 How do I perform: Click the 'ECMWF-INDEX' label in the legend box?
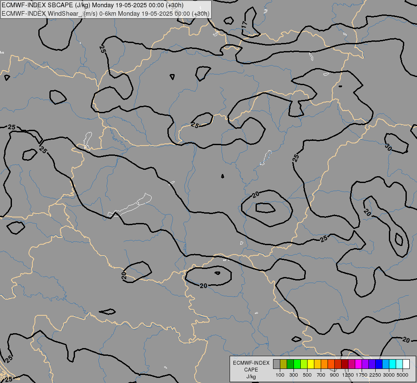pyautogui.click(x=251, y=363)
